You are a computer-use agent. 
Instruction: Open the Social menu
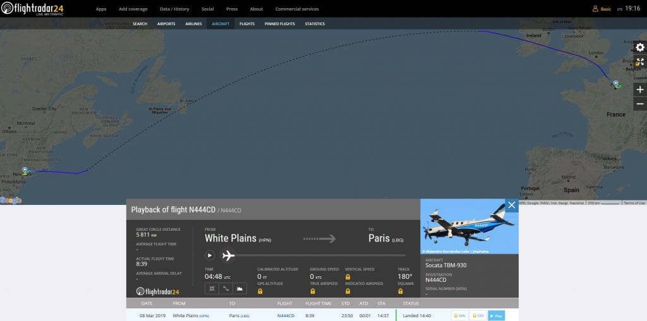[x=207, y=9]
